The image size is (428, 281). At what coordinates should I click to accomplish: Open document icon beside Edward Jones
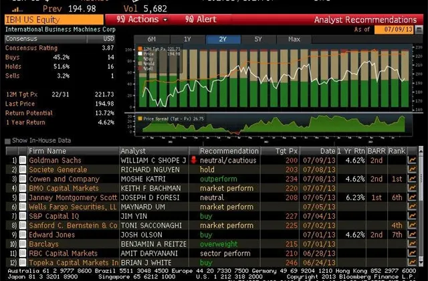coord(23,235)
